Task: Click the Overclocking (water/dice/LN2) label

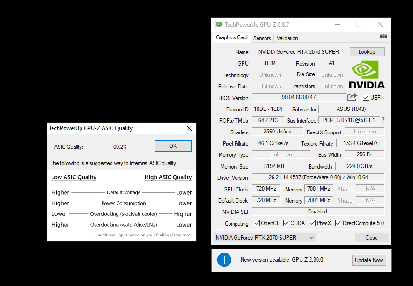Action: click(x=124, y=225)
